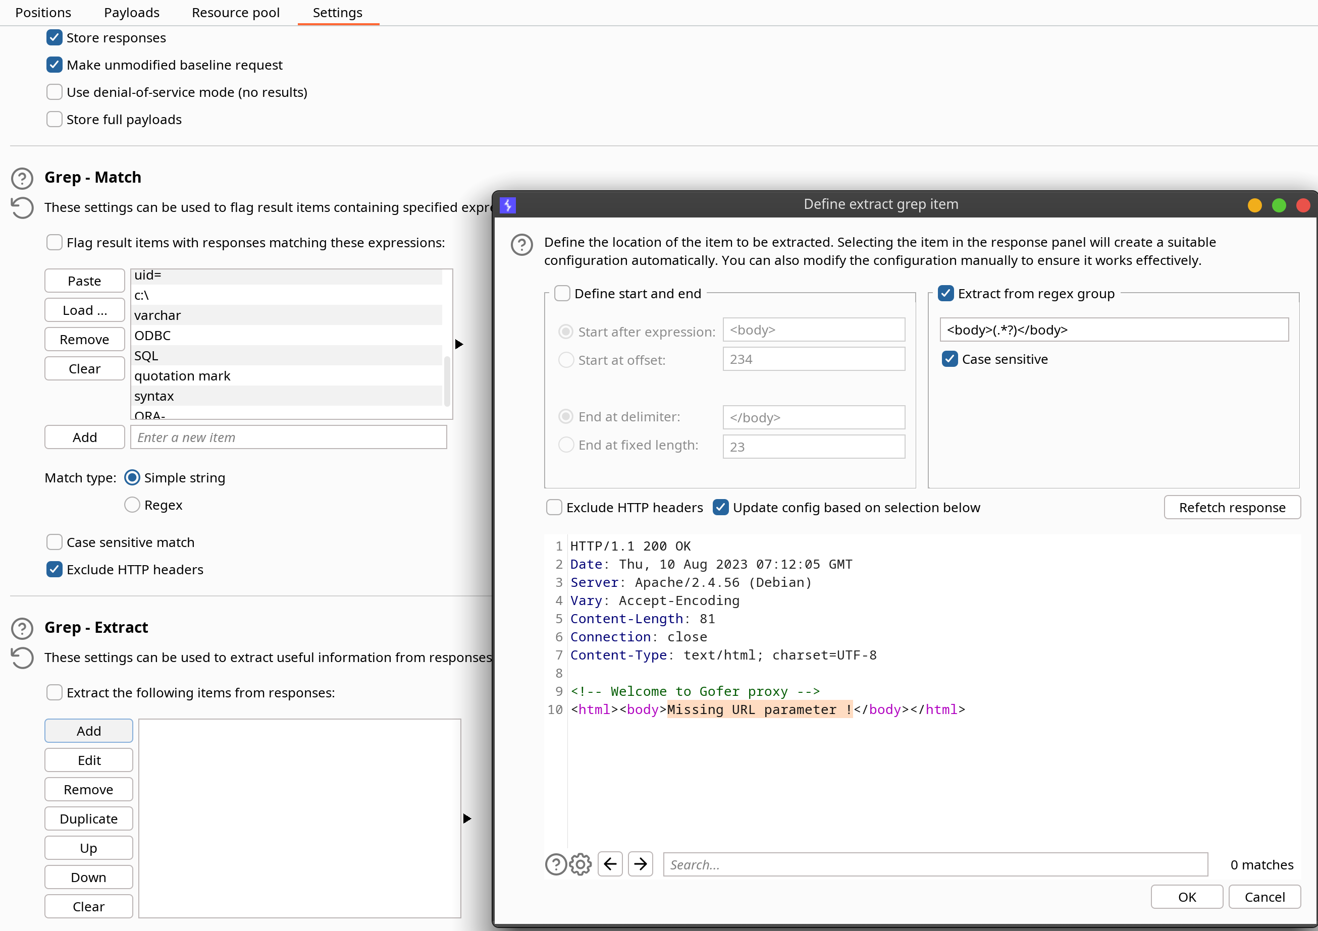Image resolution: width=1318 pixels, height=931 pixels.
Task: Click help icon in Define extract dialog
Action: tap(521, 245)
